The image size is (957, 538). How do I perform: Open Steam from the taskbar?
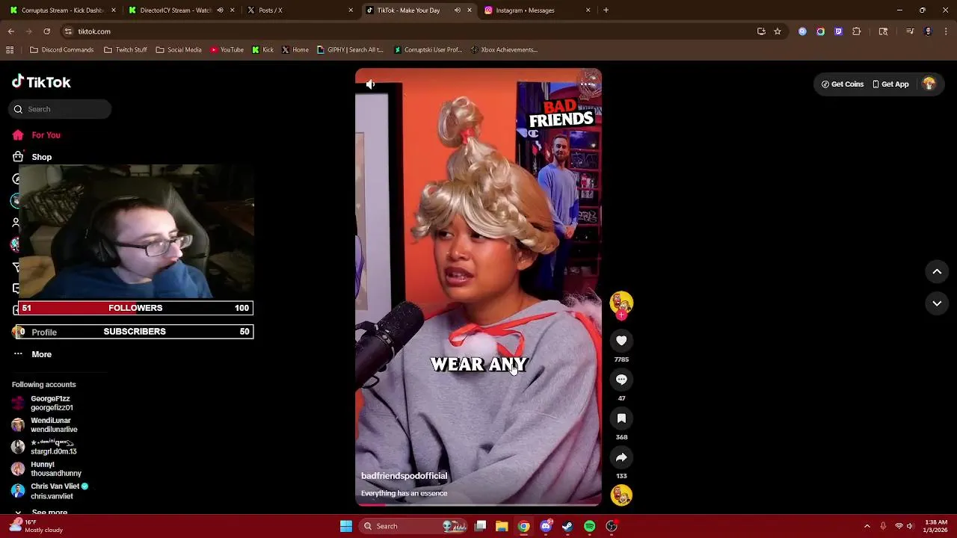point(567,526)
